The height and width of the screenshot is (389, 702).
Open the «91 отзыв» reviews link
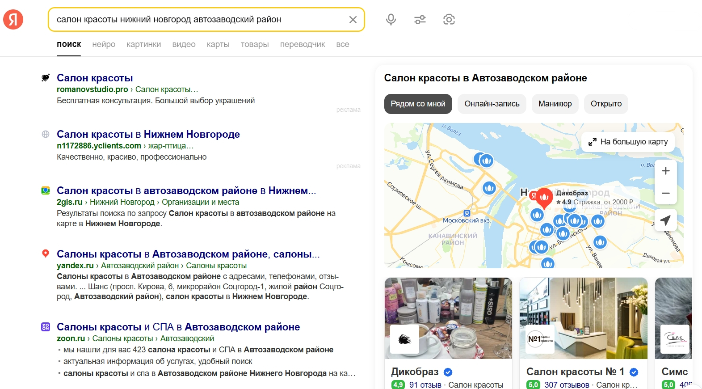point(425,385)
